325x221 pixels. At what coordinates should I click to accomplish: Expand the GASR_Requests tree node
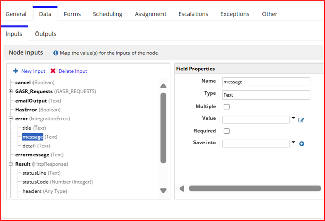coord(11,91)
